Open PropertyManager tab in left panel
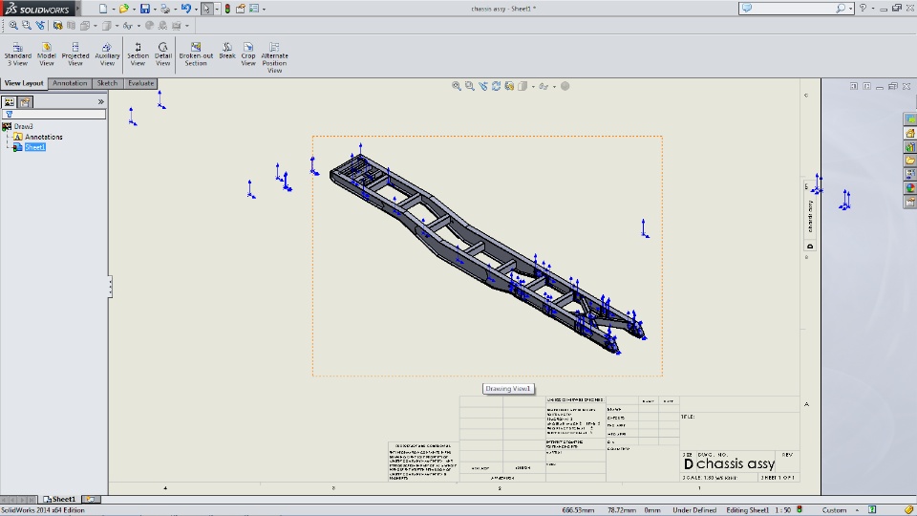 25,102
